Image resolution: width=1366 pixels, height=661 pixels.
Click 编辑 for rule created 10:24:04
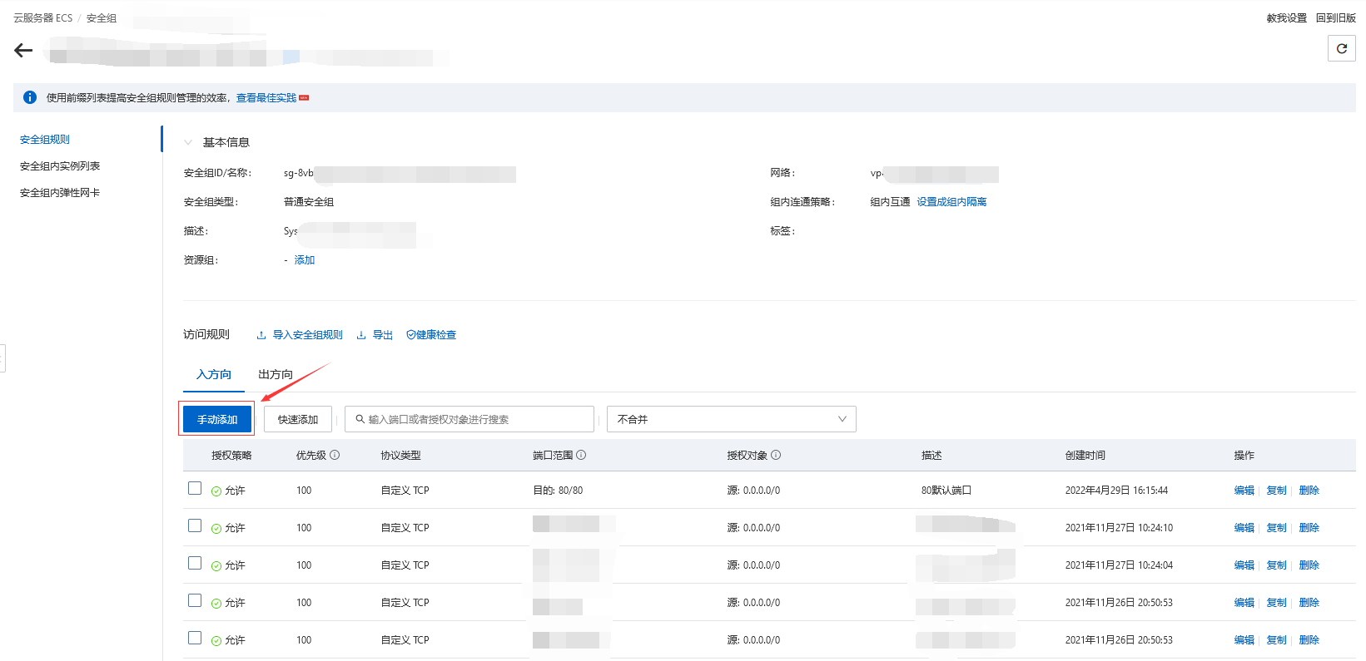1244,565
